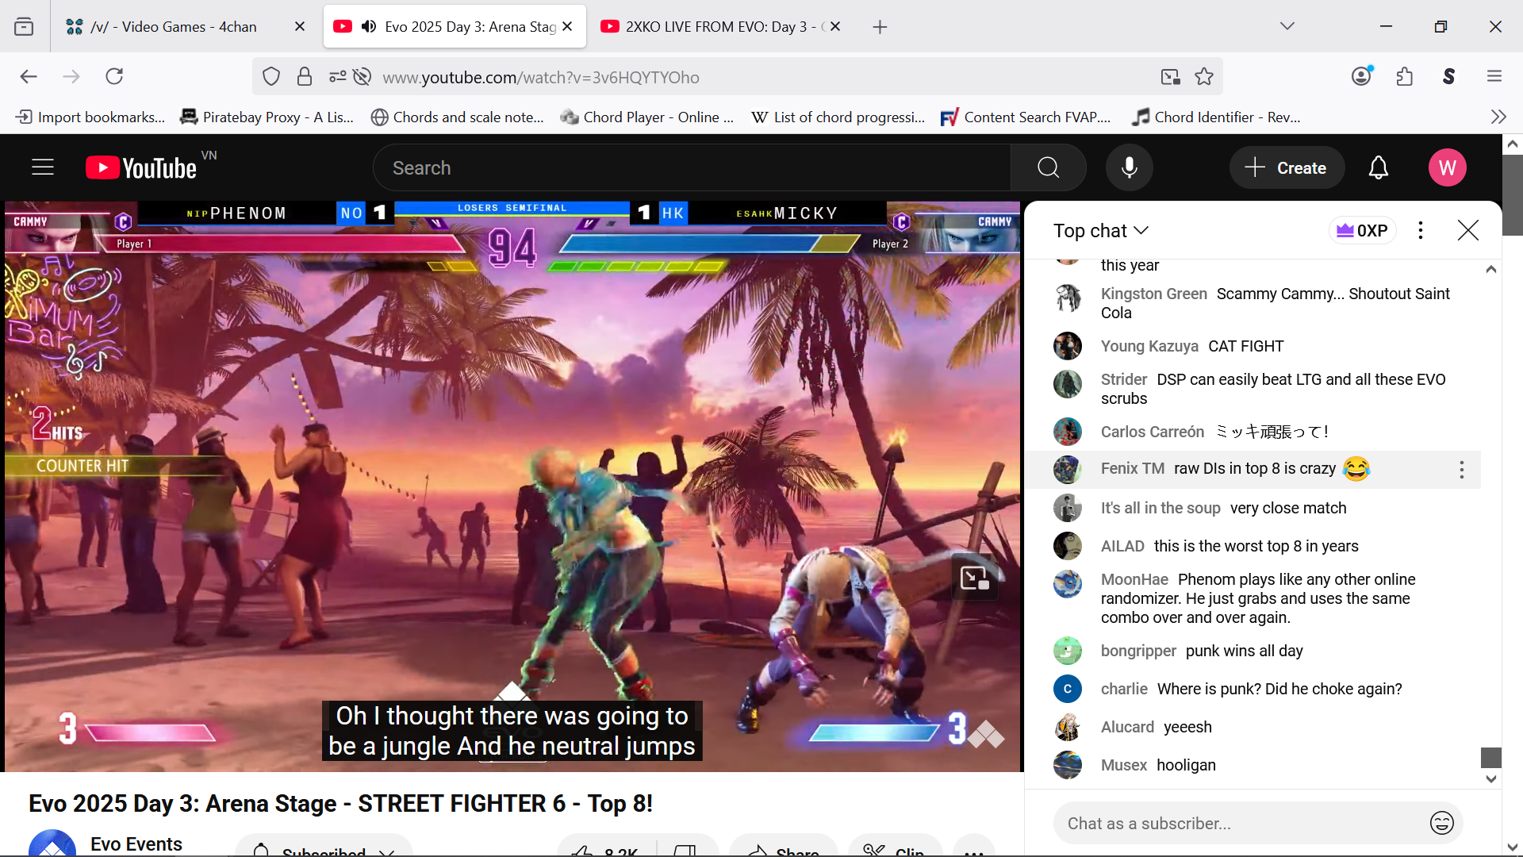This screenshot has width=1523, height=857.
Task: Open Import bookmarks bookmark
Action: click(90, 117)
